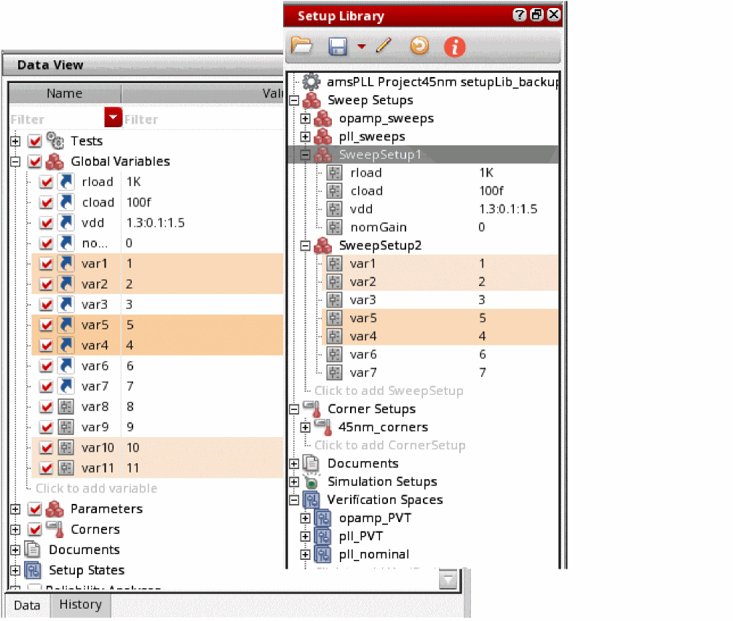Click the Tests gears icon in Data View

55,140
